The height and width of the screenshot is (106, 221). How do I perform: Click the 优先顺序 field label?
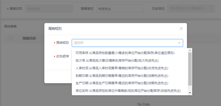63,56
